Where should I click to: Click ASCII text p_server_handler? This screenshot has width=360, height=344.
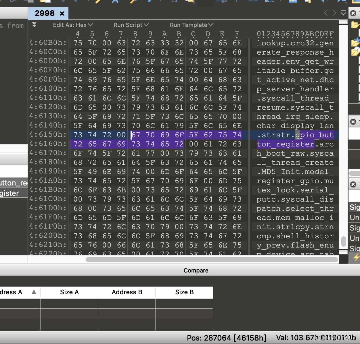click(x=295, y=89)
